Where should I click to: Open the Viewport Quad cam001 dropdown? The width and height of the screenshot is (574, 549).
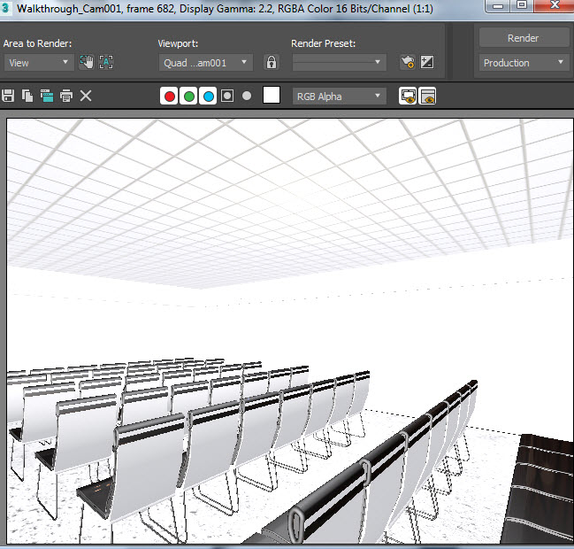click(x=206, y=63)
